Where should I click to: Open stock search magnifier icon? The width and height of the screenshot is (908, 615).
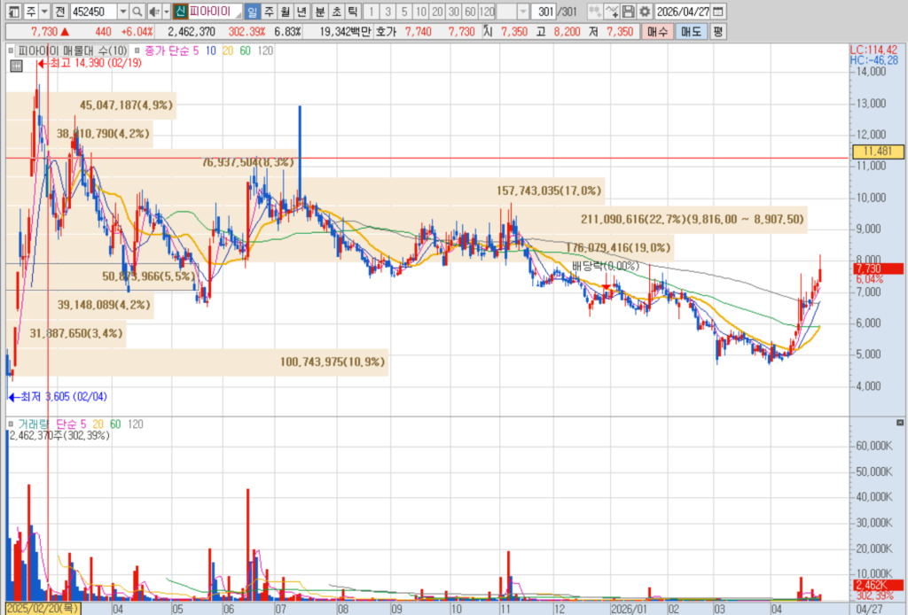(x=137, y=11)
